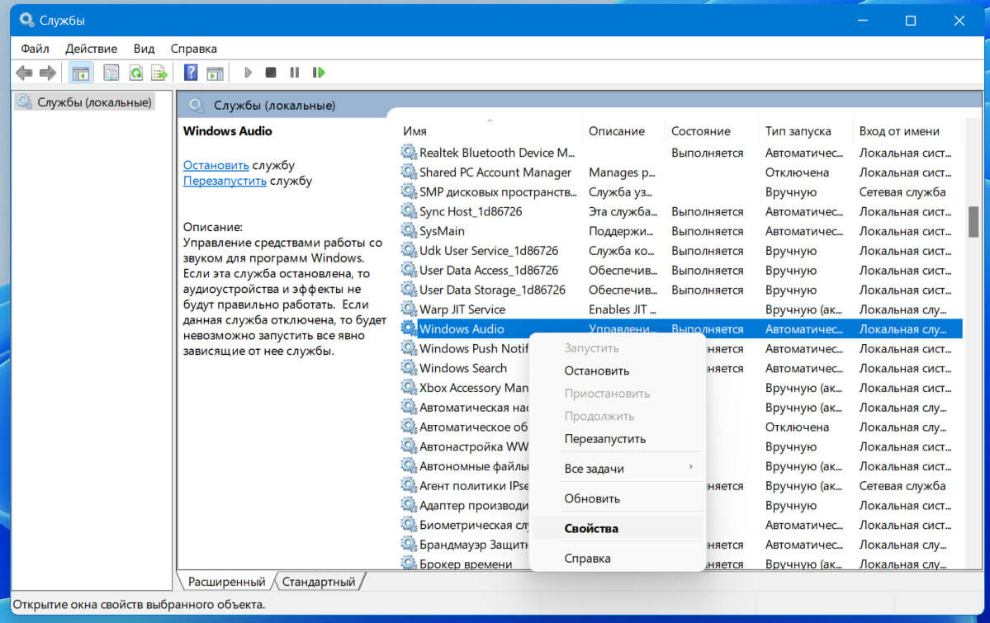990x623 pixels.
Task: Switch to the Расширенный tab
Action: coord(227,582)
